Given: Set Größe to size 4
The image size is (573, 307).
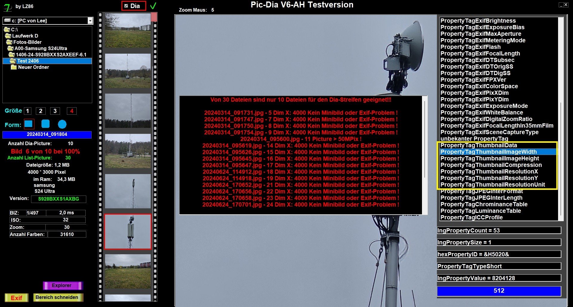Looking at the screenshot, I should [72, 111].
